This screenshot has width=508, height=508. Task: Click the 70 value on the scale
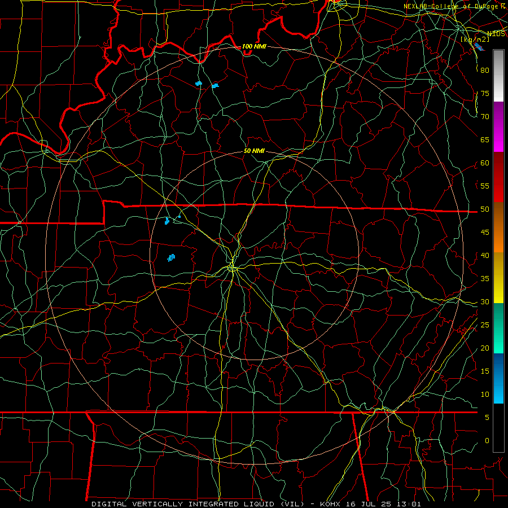tap(485, 117)
